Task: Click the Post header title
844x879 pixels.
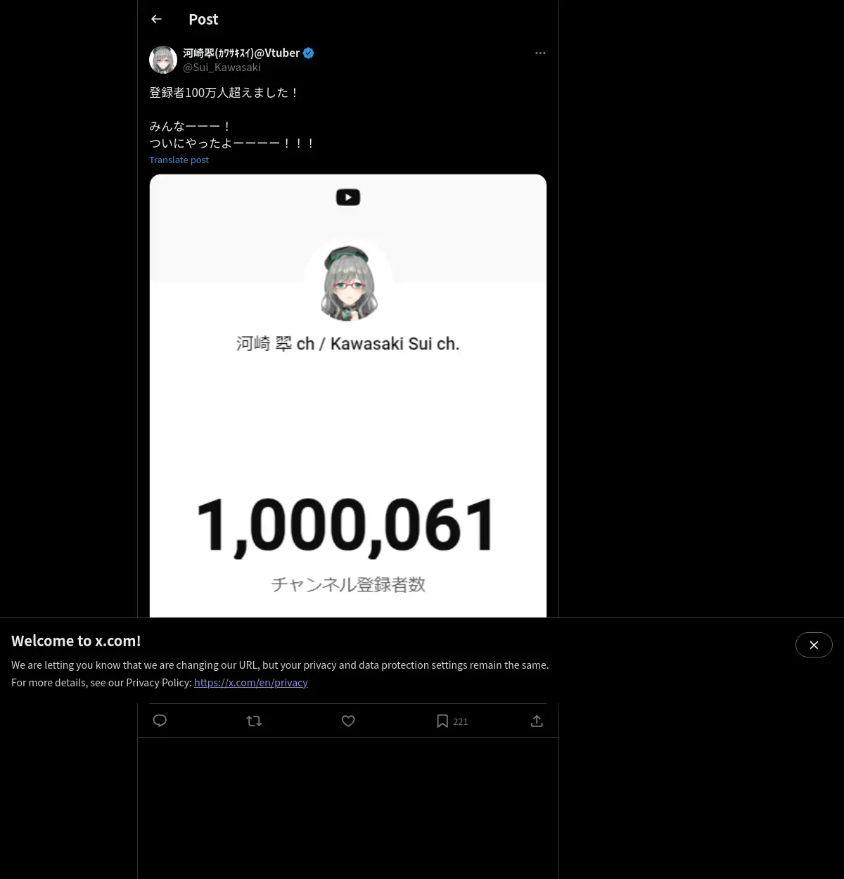Action: click(x=203, y=19)
